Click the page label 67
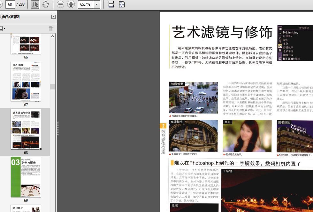The height and width of the screenshot is (212, 313). coord(26,105)
